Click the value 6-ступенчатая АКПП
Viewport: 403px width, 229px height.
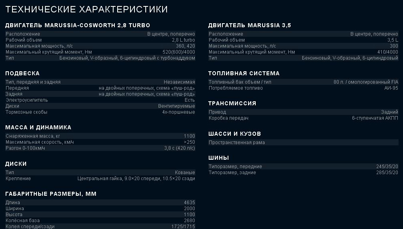(x=375, y=118)
